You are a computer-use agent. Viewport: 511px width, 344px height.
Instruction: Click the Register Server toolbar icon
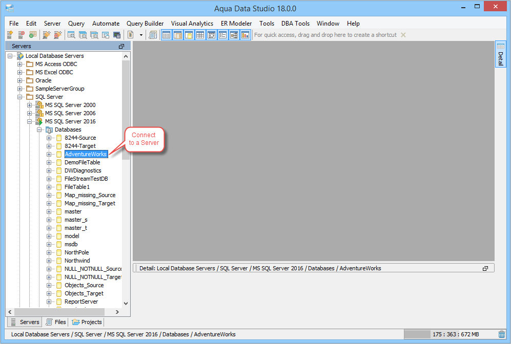(x=10, y=35)
